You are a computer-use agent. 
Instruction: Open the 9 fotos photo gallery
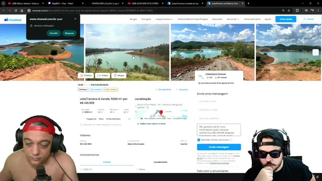(x=86, y=75)
